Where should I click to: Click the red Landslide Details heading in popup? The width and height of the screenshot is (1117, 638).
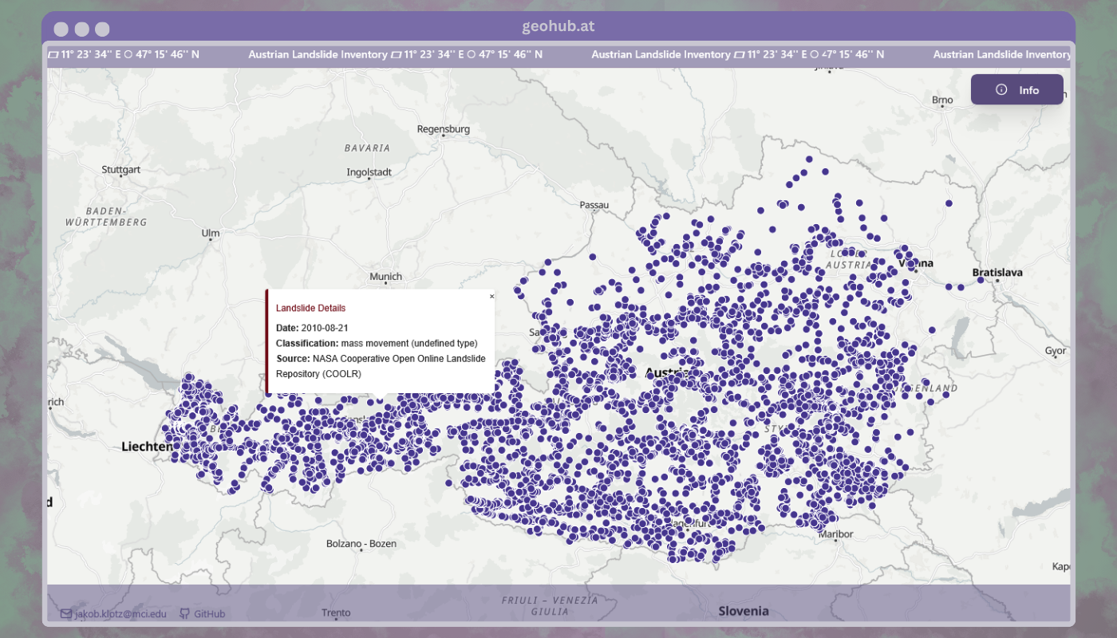(x=310, y=308)
